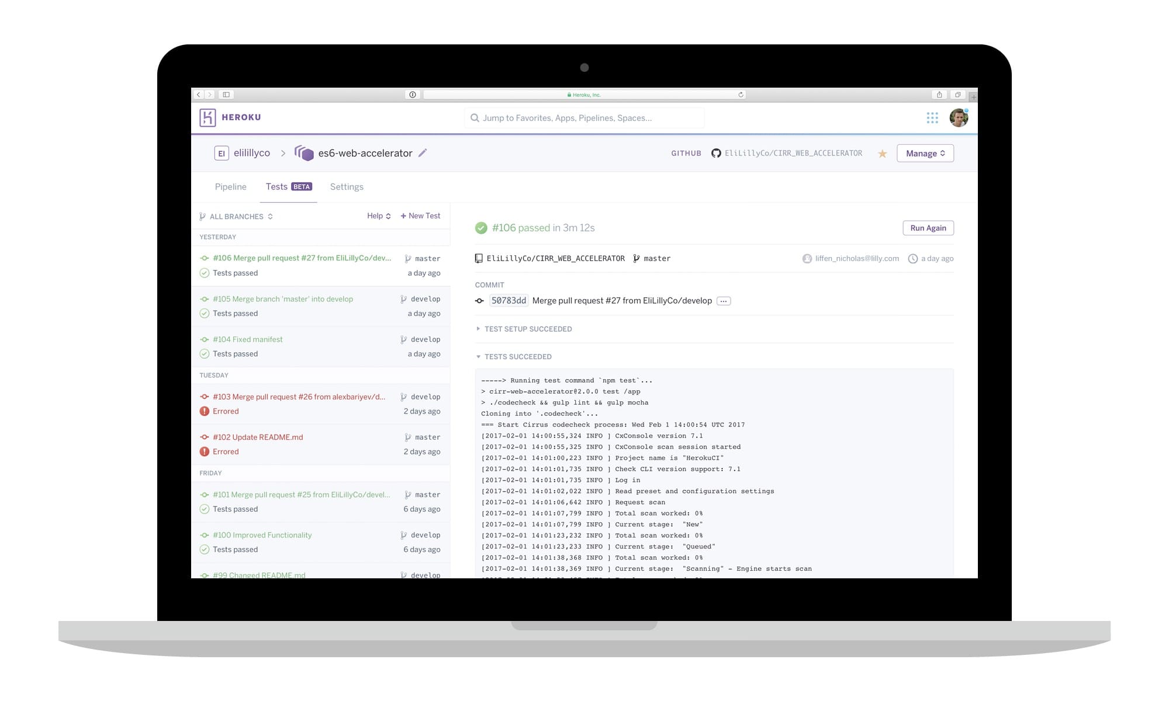This screenshot has width=1169, height=701.
Task: Click the user icon beside liffen_nicholas@lilly.com
Action: pyautogui.click(x=807, y=258)
